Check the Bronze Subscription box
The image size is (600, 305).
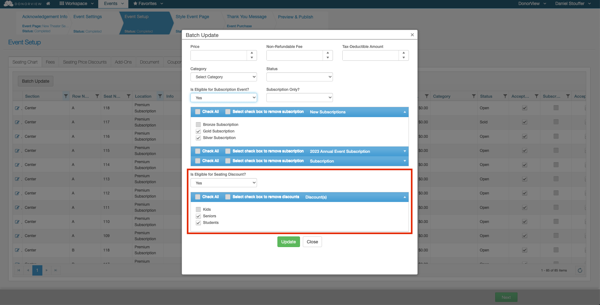[x=198, y=125]
